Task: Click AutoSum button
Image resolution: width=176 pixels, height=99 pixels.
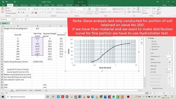Action: pyautogui.click(x=146, y=8)
